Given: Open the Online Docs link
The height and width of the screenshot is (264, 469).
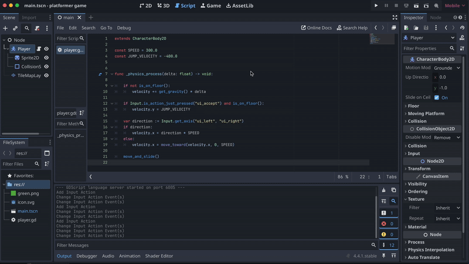Looking at the screenshot, I should tap(316, 28).
